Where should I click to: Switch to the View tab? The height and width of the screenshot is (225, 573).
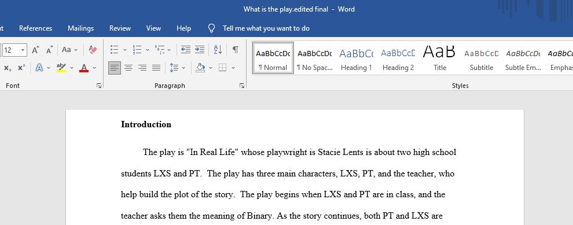153,28
